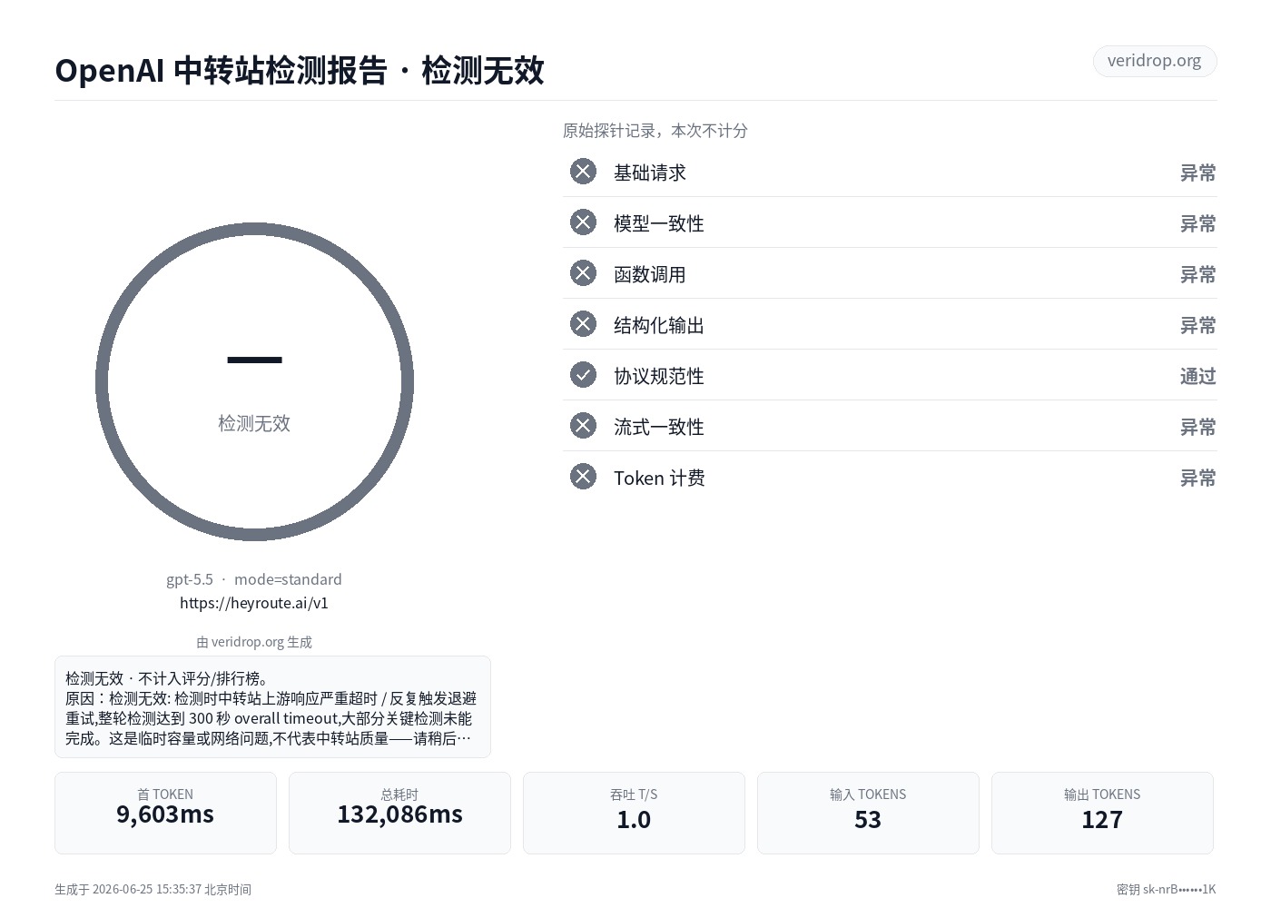Click the X icon beside 模型一致性
Screen dimensions: 1271x908
583,222
